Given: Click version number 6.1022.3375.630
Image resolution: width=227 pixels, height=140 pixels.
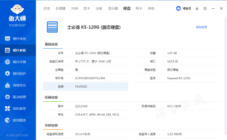Looking at the screenshot, I should pyautogui.click(x=17, y=135).
